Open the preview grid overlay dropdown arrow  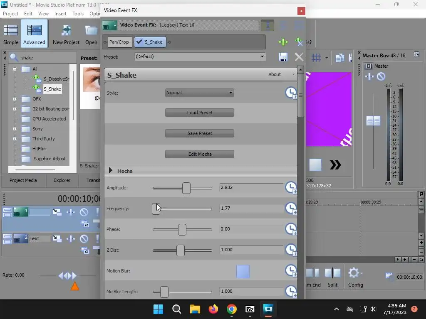(x=327, y=57)
